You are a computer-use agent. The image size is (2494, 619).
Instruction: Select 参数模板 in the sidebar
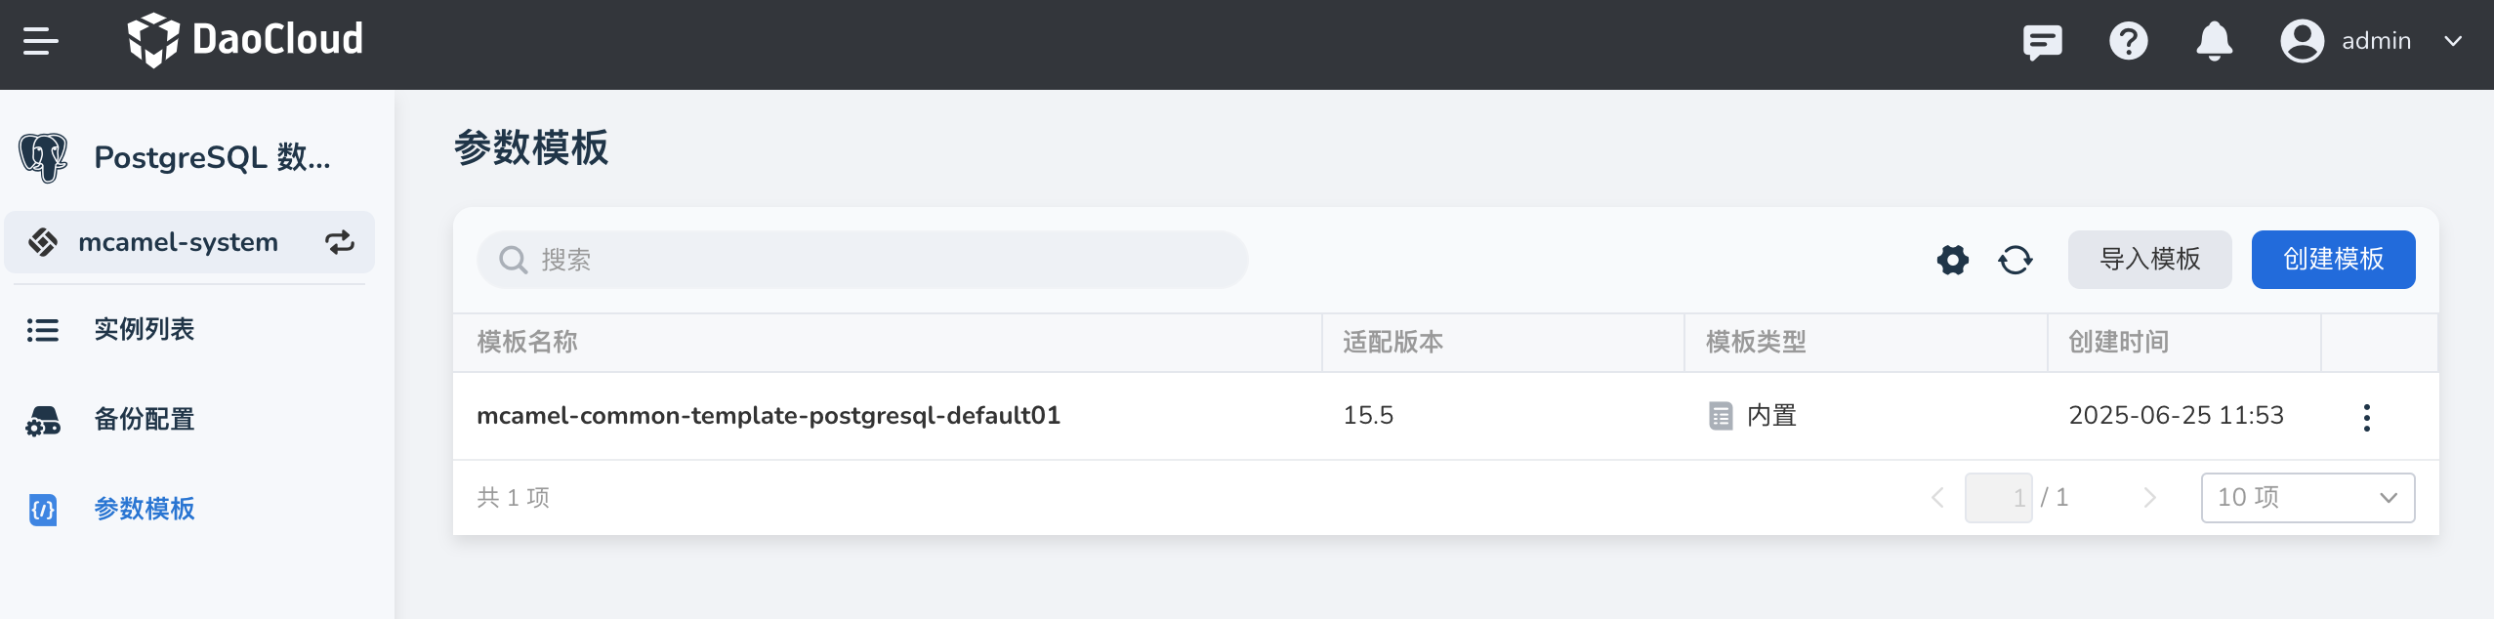(x=144, y=509)
